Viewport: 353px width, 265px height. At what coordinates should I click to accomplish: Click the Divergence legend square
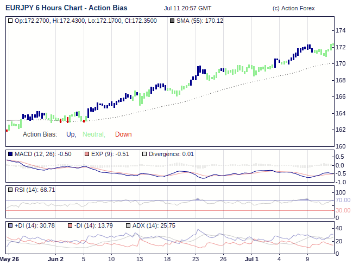[x=144, y=154]
